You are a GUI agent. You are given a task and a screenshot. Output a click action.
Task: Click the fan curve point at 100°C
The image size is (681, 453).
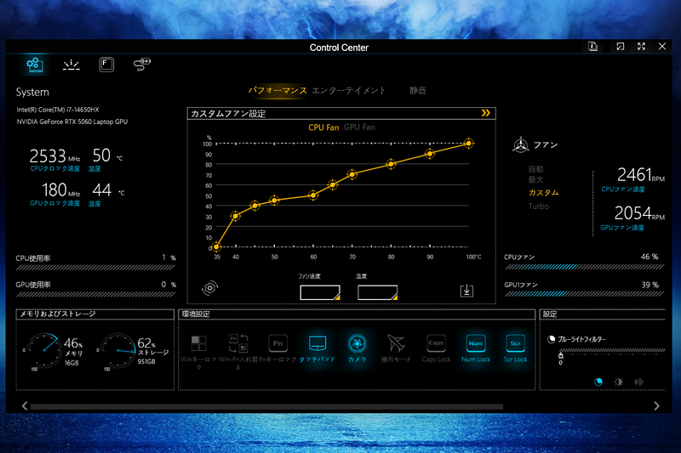coord(469,143)
